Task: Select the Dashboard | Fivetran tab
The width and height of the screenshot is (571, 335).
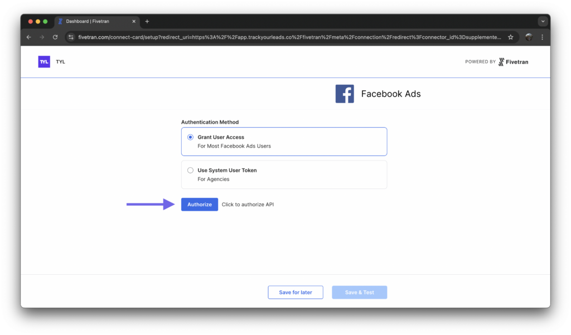Action: [96, 22]
